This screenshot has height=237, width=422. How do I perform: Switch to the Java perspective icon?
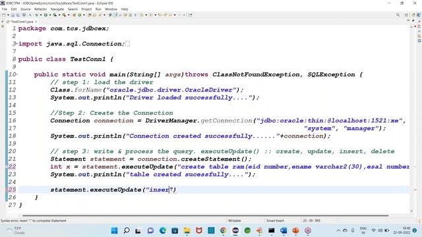419,15
